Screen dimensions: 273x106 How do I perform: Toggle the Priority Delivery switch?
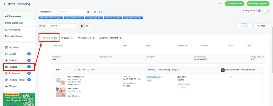tap(266, 11)
